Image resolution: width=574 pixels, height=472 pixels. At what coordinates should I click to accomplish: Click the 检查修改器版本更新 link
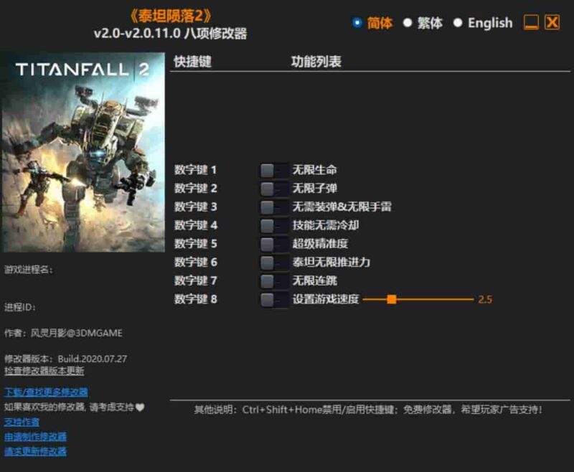click(43, 370)
